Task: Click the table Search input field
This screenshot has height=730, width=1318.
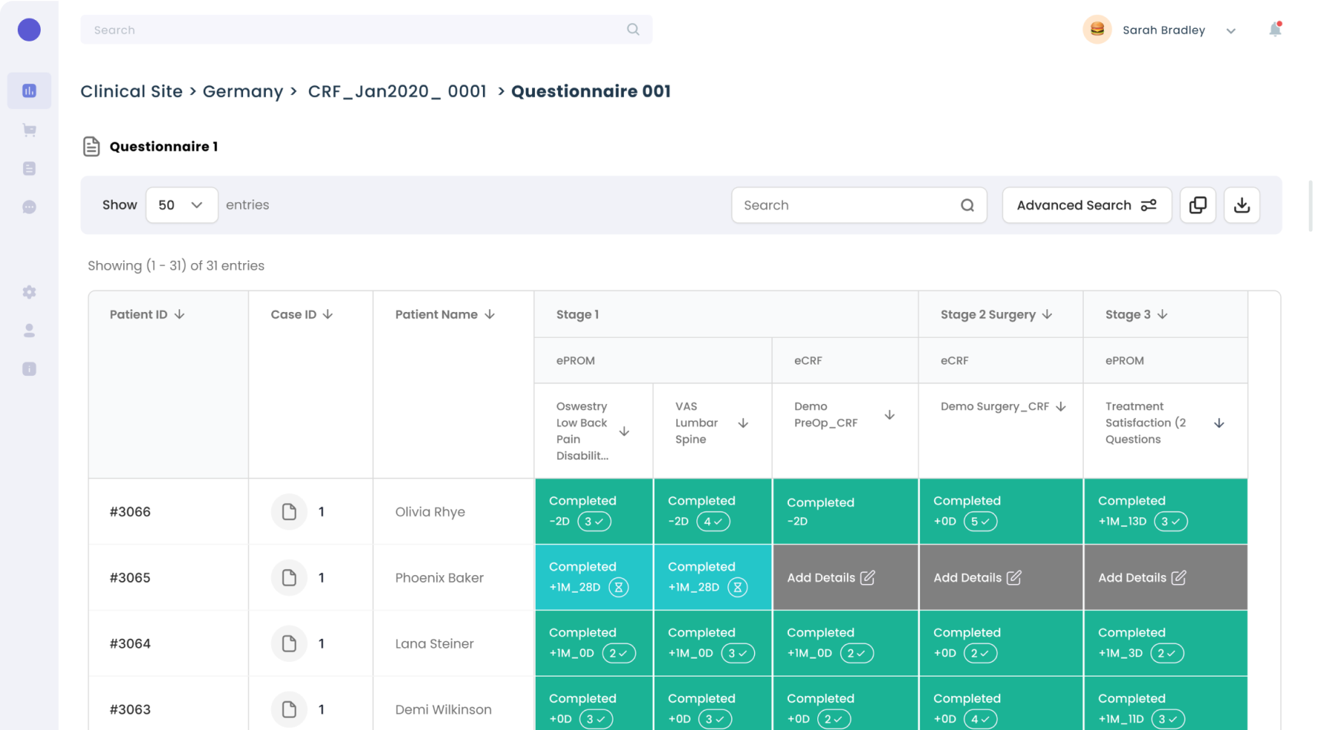Action: click(x=848, y=205)
